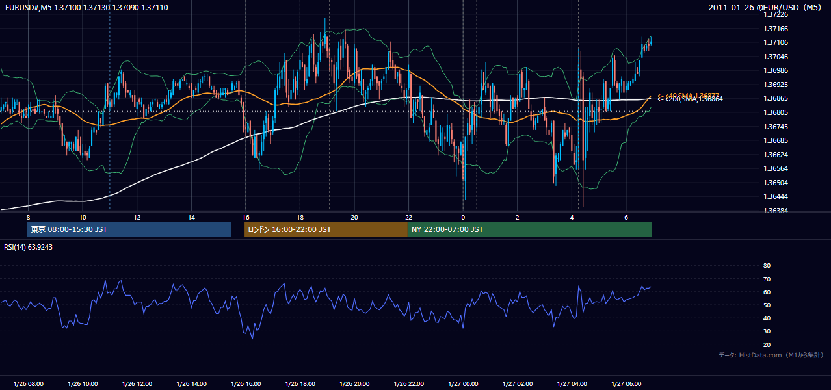
Task: Click price axis label 1.36986
Action: 775,70
